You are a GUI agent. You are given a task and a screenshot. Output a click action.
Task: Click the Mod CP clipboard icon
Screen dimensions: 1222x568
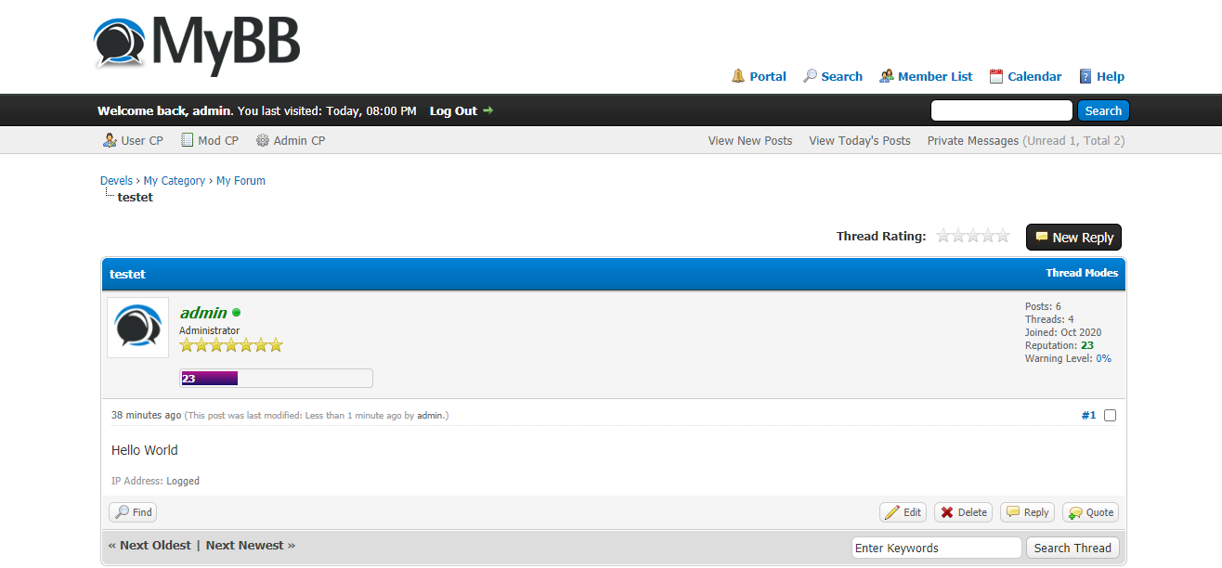point(188,141)
